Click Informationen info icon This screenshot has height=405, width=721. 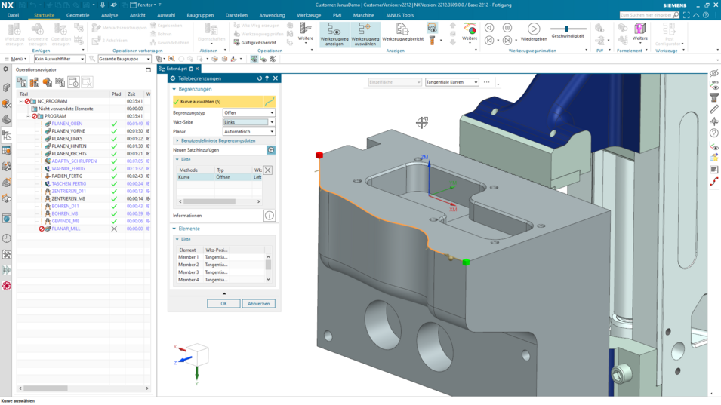[270, 216]
